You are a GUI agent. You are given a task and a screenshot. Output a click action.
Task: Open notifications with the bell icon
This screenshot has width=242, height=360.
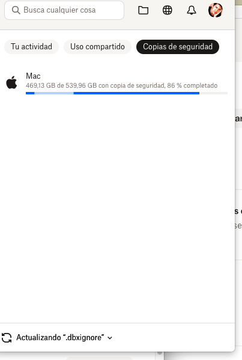click(x=192, y=10)
